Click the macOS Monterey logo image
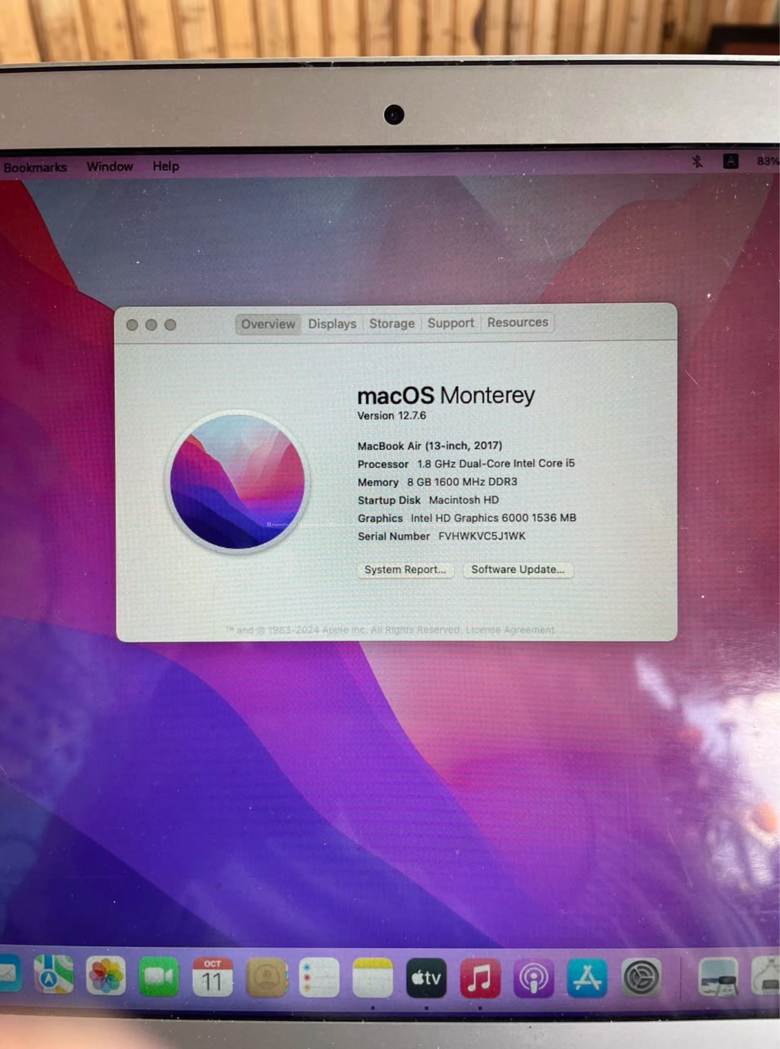Viewport: 780px width, 1049px height. coord(237,482)
